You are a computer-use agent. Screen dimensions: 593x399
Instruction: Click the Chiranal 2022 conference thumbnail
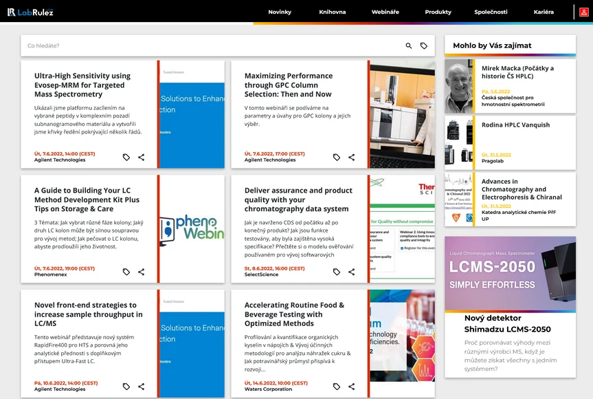459,199
